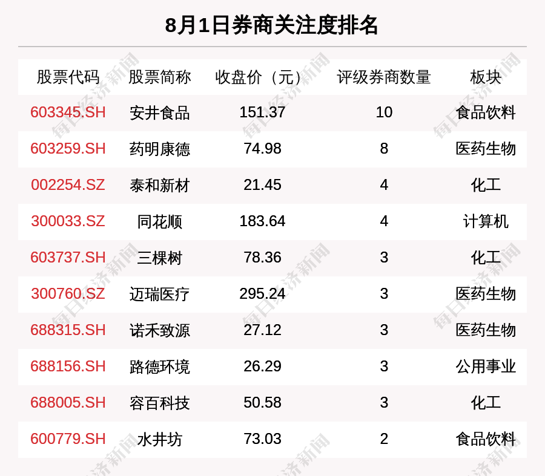Select the 股票代码 column header

[x=68, y=77]
